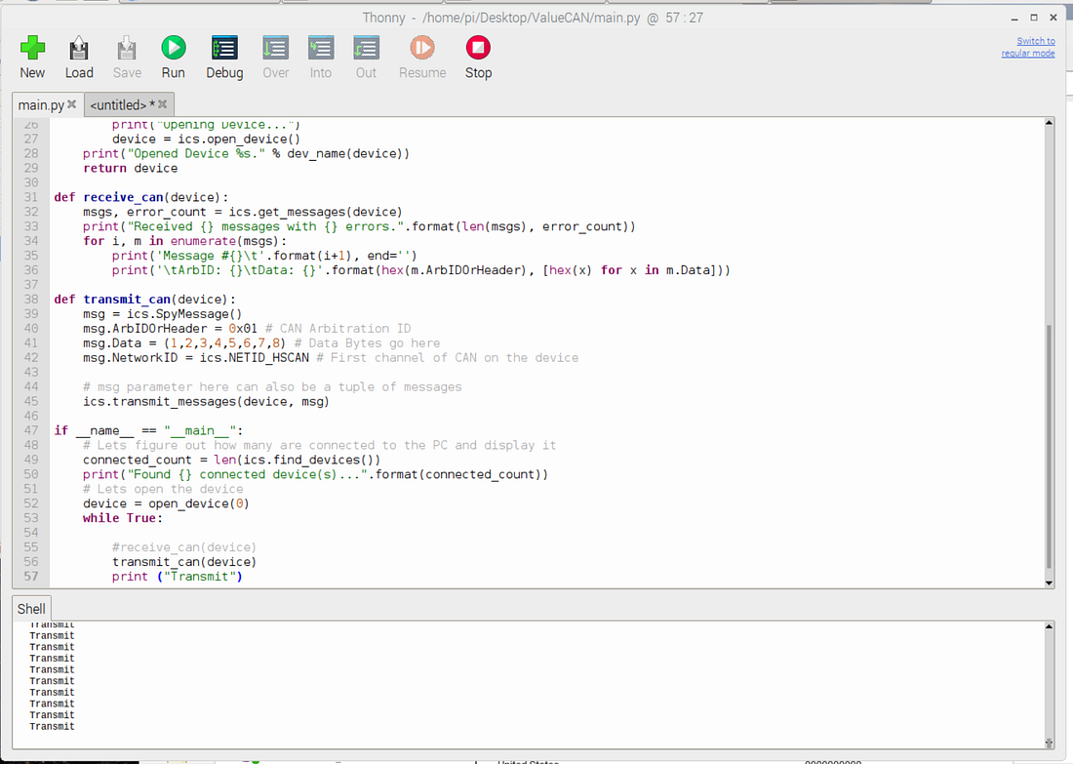Click the Shell tab
Viewport: 1073px width, 764px height.
[x=30, y=608]
